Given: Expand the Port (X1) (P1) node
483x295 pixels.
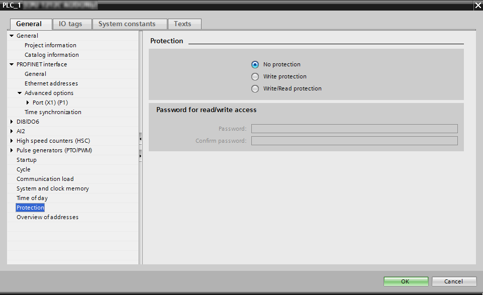Looking at the screenshot, I should [28, 103].
